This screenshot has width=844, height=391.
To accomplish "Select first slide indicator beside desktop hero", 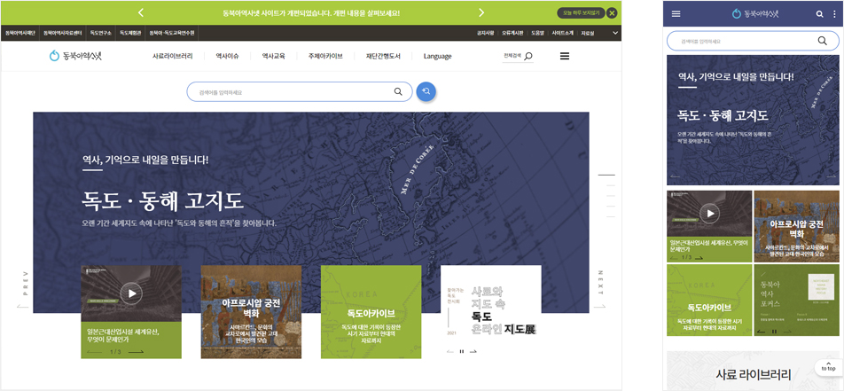I will point(606,175).
